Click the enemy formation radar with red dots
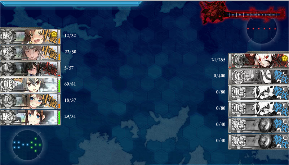This screenshot has height=165, width=289. point(262,28)
